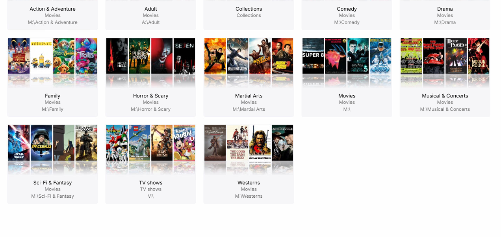Click The Purge Anarchy poster

(139, 56)
